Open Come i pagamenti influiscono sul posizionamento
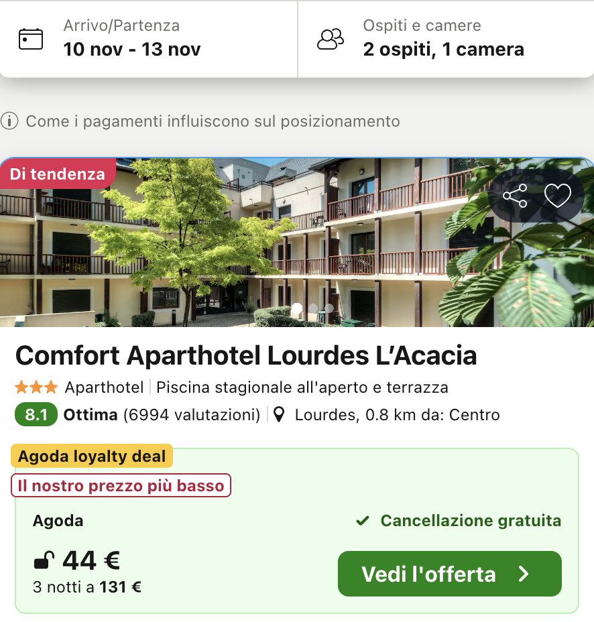This screenshot has width=594, height=622. [x=213, y=121]
